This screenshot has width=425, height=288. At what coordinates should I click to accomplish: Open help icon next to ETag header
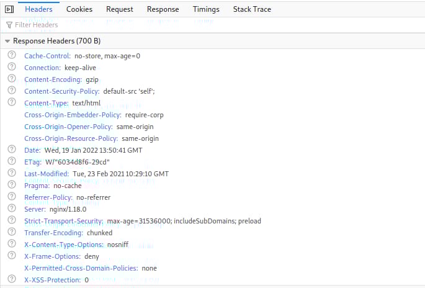pyautogui.click(x=12, y=161)
